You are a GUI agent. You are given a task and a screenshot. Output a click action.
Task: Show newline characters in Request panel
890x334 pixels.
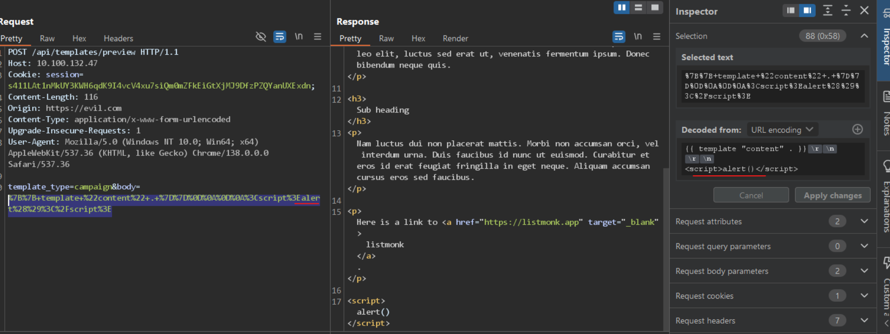click(x=299, y=37)
